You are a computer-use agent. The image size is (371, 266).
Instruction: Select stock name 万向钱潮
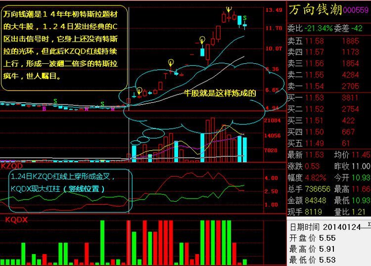click(316, 10)
